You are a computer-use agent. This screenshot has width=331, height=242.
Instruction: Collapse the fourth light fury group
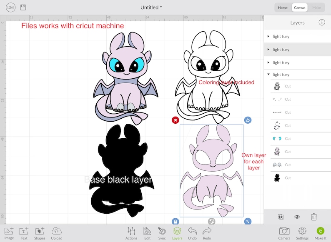tap(268, 74)
